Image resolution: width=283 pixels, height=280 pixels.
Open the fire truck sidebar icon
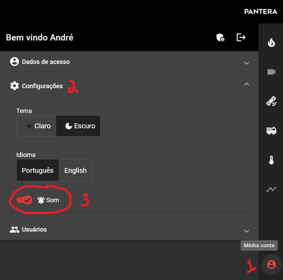click(x=271, y=131)
